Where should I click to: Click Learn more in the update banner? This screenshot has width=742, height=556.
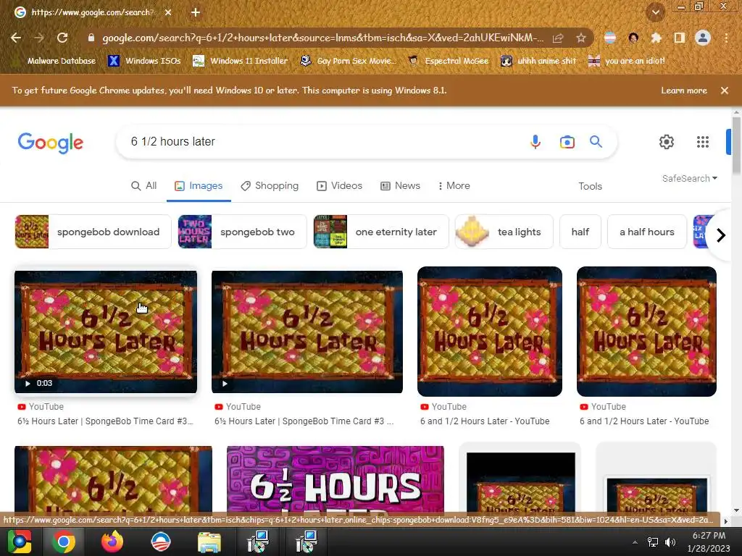click(684, 90)
